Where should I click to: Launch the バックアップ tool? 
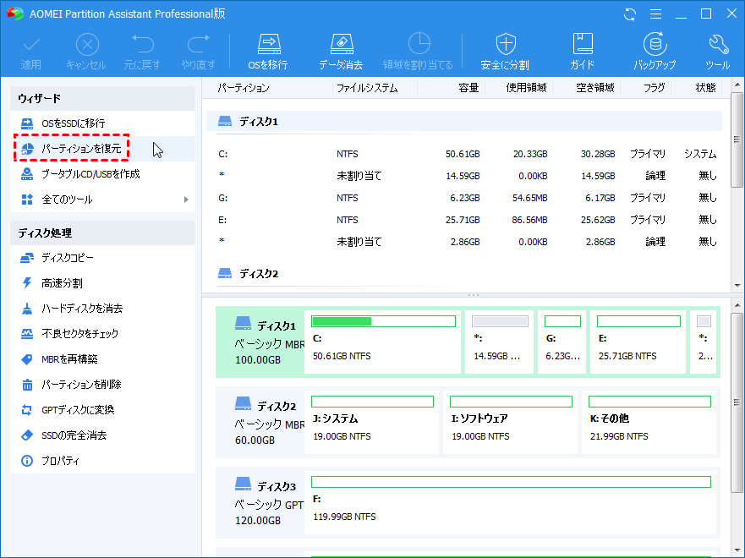(655, 51)
